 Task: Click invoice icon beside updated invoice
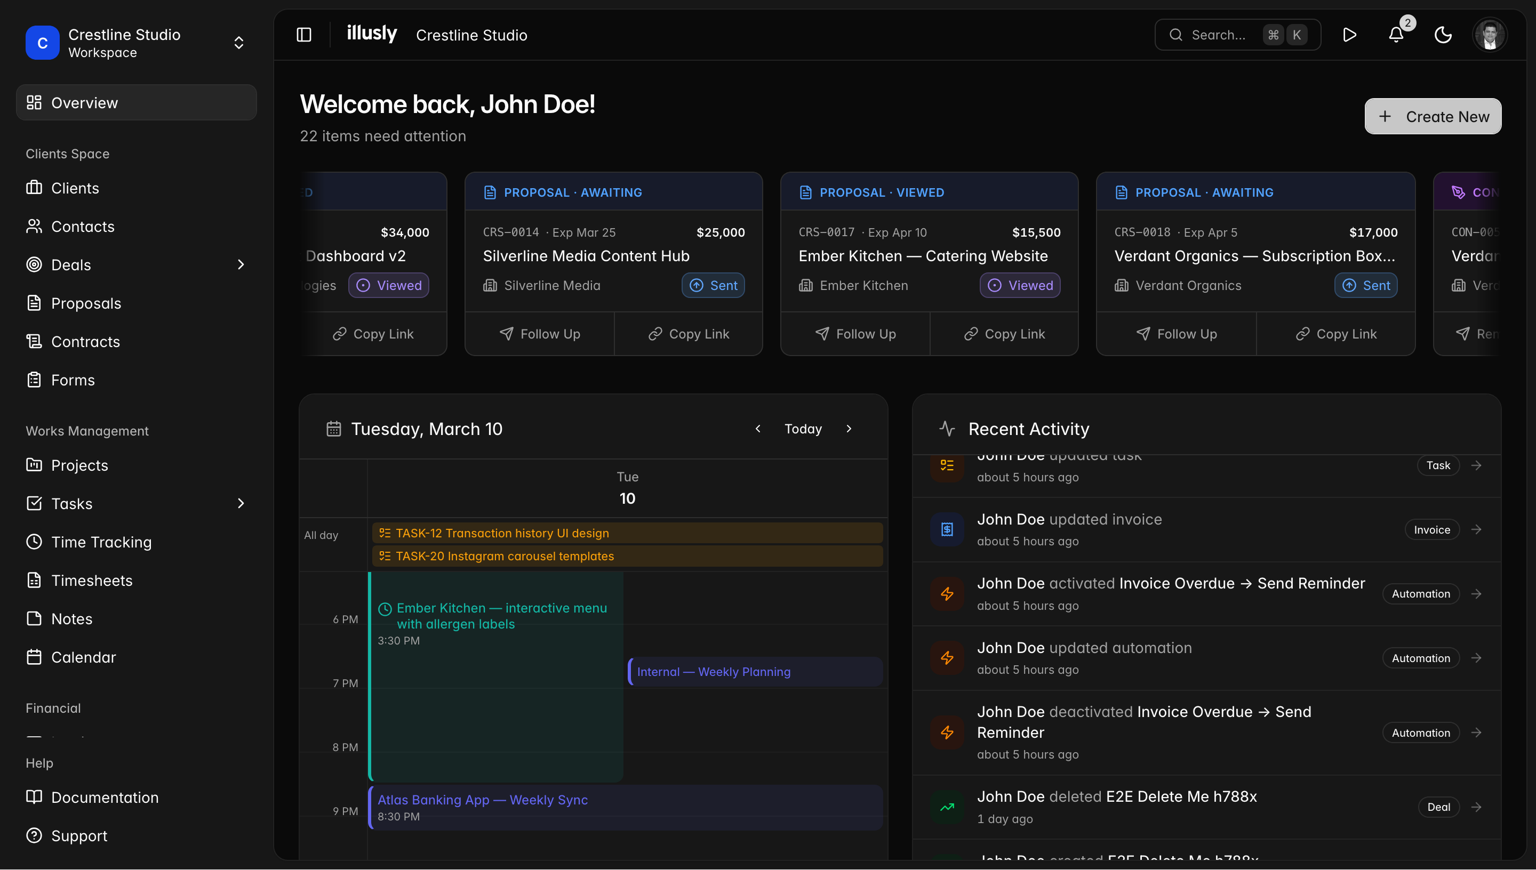[x=947, y=529]
